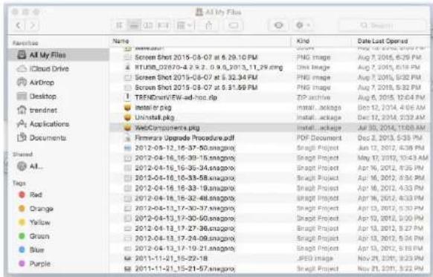Select TRENDnetVIEW-ad-hoc.zip file
This screenshot has width=433, height=277.
pyautogui.click(x=269, y=97)
